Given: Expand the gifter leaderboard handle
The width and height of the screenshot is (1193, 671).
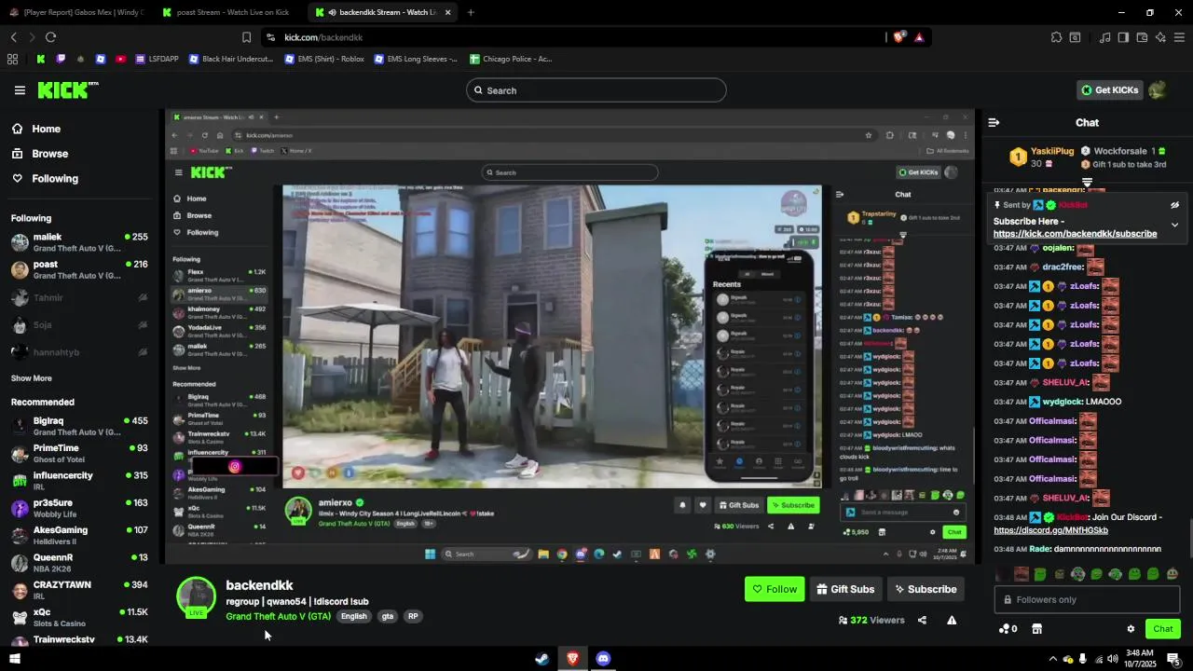Looking at the screenshot, I should (x=1087, y=183).
